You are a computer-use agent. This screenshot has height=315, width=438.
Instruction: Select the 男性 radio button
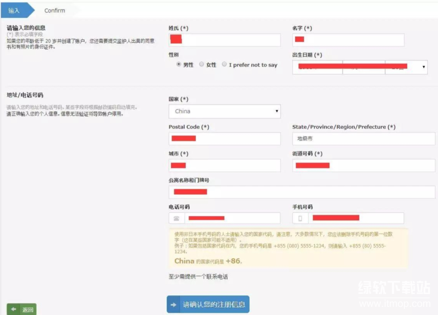click(179, 65)
